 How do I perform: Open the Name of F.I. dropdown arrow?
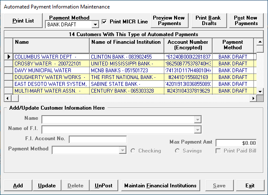click(x=198, y=130)
